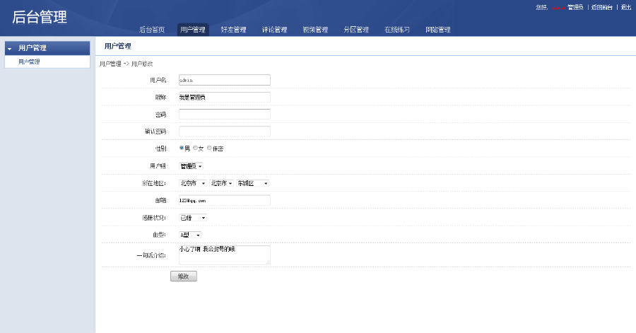
Task: Open the 用户组 管理员 dropdown
Action: 191,166
